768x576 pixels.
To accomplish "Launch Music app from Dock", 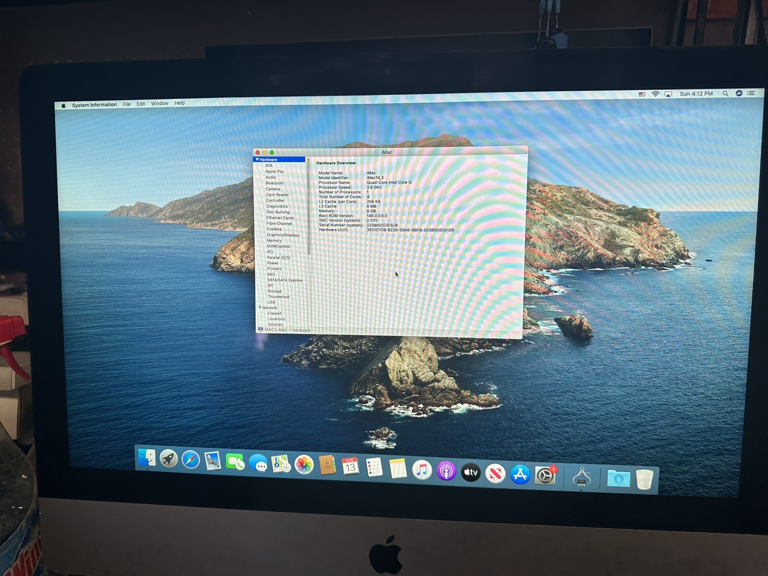I will point(422,470).
